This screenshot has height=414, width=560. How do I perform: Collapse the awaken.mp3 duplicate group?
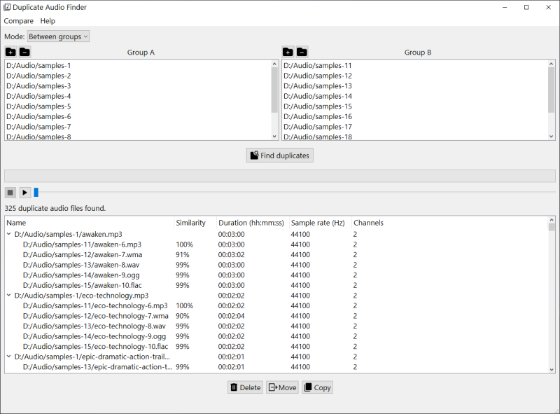[9, 234]
